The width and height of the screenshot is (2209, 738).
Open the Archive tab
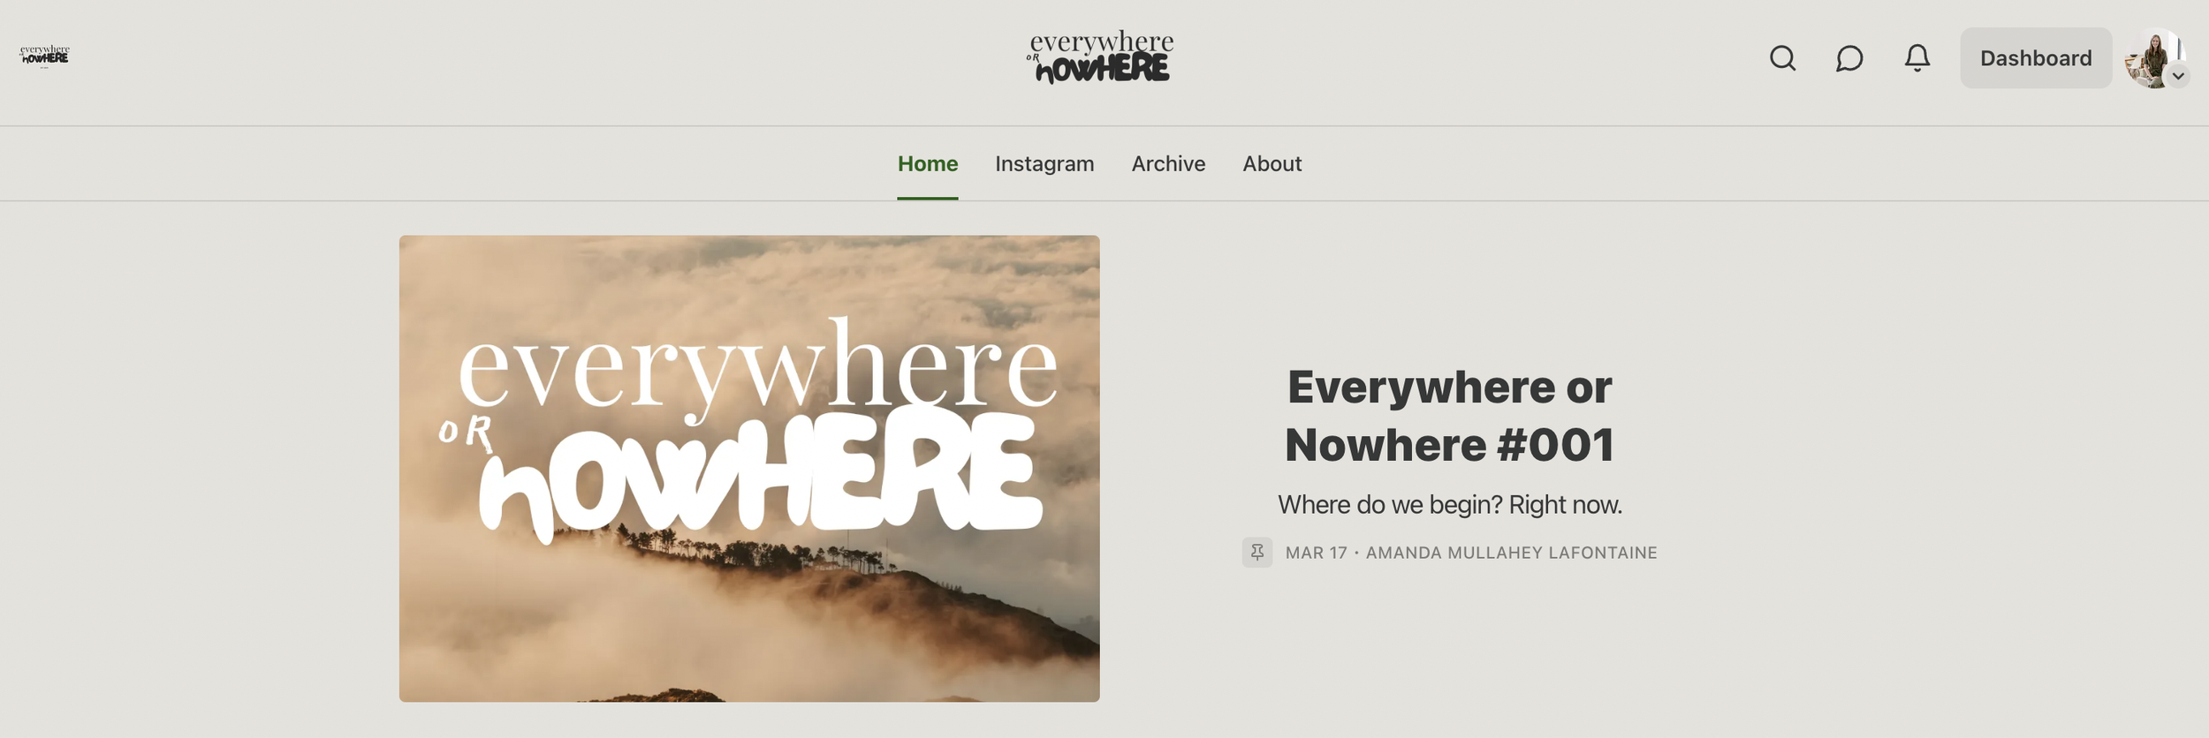(1168, 164)
